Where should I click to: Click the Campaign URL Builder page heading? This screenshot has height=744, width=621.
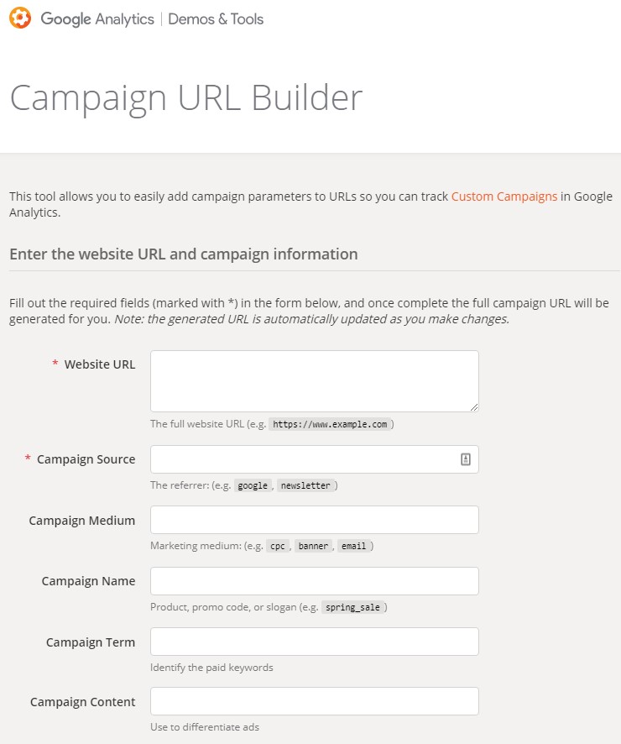click(185, 98)
